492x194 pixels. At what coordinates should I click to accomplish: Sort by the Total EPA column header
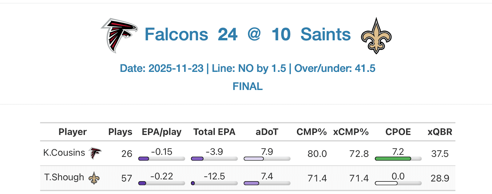tap(214, 132)
